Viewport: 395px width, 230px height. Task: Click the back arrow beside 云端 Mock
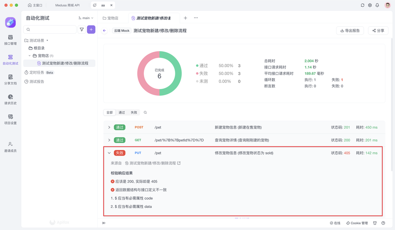[105, 30]
